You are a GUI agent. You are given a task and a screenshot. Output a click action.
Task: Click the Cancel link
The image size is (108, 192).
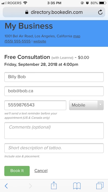[x=41, y=171]
